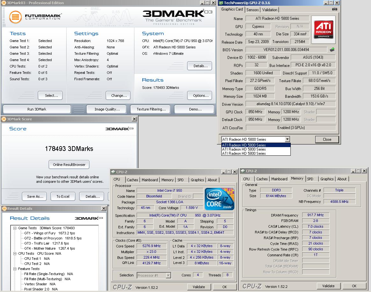Click the Futuremark orange logo
Image resolution: width=371 pixels, height=292 pixels.
[x=15, y=17]
